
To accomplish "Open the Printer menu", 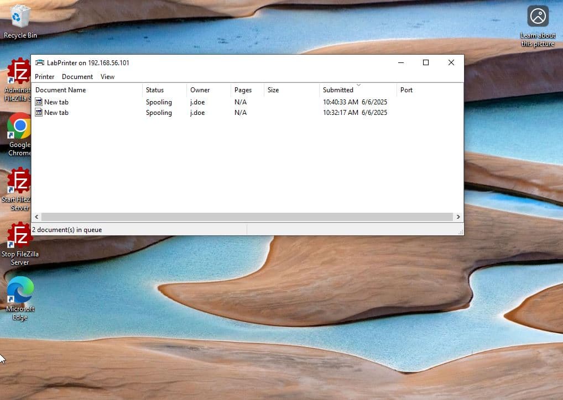I will pyautogui.click(x=45, y=77).
